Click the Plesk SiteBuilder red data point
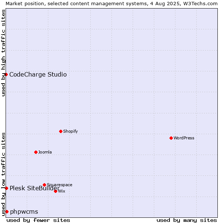223x223 pixels. click(6, 188)
